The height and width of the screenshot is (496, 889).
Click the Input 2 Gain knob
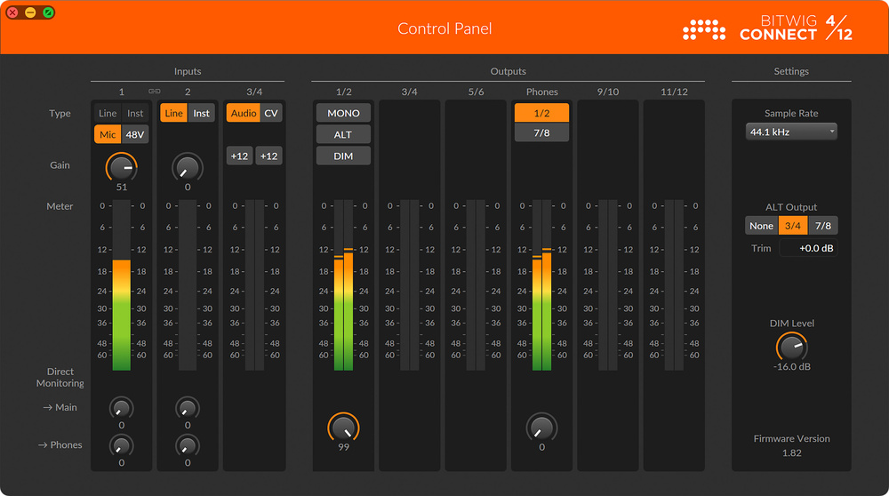(187, 166)
